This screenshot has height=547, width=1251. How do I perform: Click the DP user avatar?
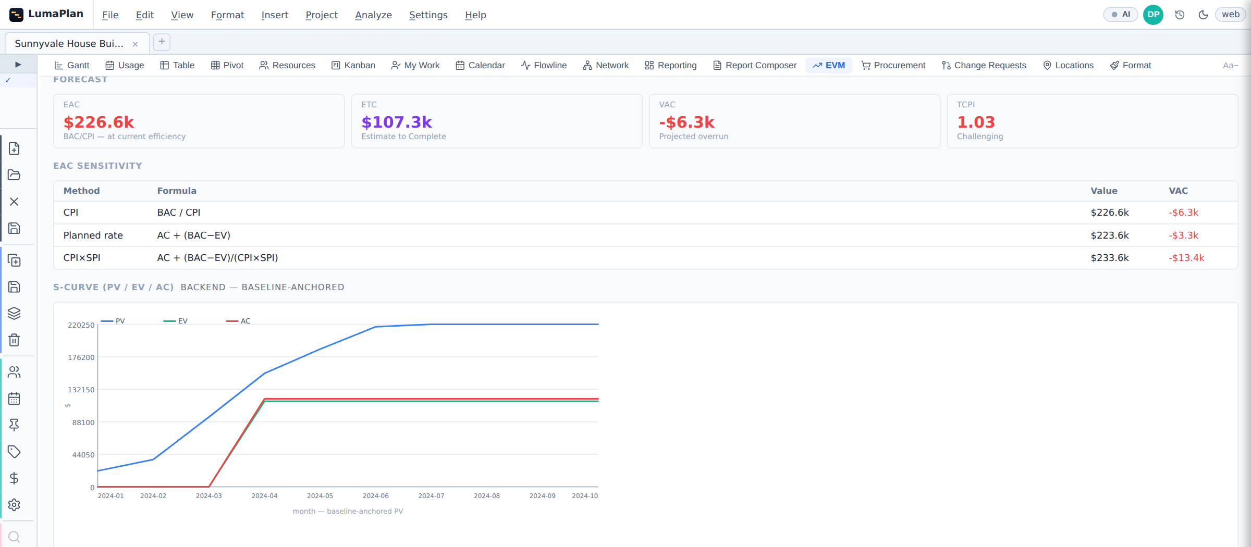tap(1153, 15)
